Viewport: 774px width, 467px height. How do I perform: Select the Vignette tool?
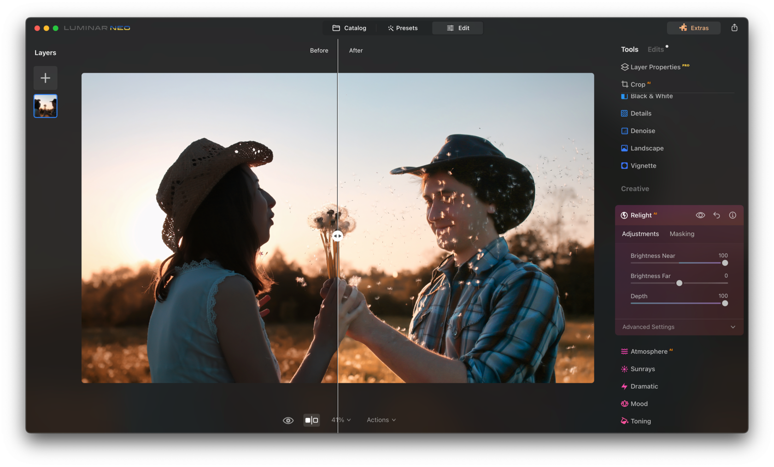(643, 166)
